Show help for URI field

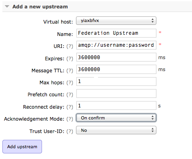coord(70,46)
